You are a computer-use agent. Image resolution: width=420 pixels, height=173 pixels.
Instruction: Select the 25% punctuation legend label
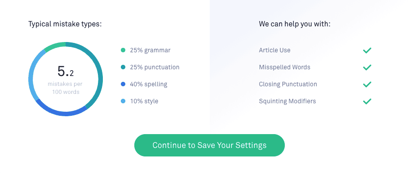[155, 67]
